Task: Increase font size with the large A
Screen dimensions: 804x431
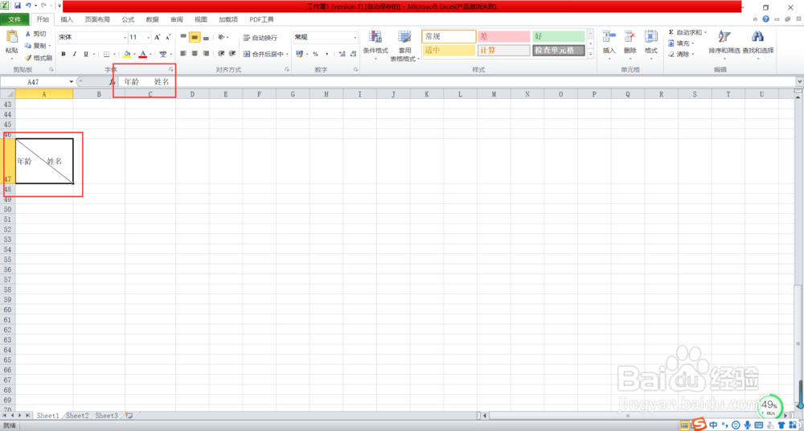Action: point(158,38)
